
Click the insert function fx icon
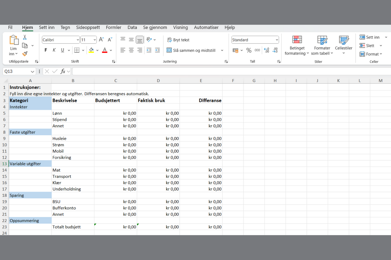click(63, 71)
